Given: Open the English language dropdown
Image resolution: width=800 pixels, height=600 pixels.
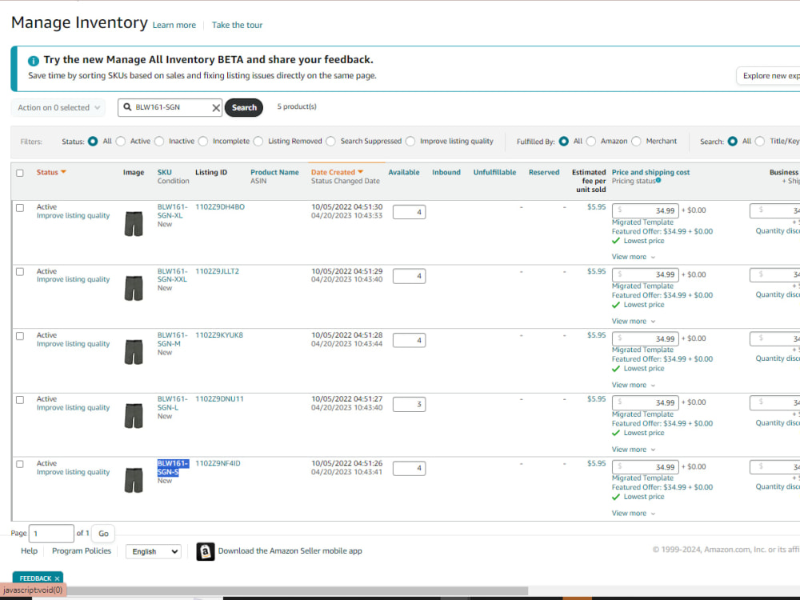Looking at the screenshot, I should click(154, 551).
